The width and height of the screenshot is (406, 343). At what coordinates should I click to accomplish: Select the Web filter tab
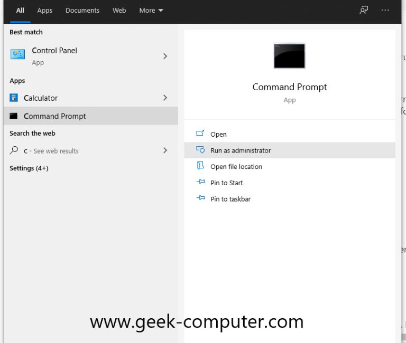119,11
